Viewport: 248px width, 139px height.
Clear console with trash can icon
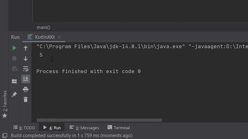[26, 100]
